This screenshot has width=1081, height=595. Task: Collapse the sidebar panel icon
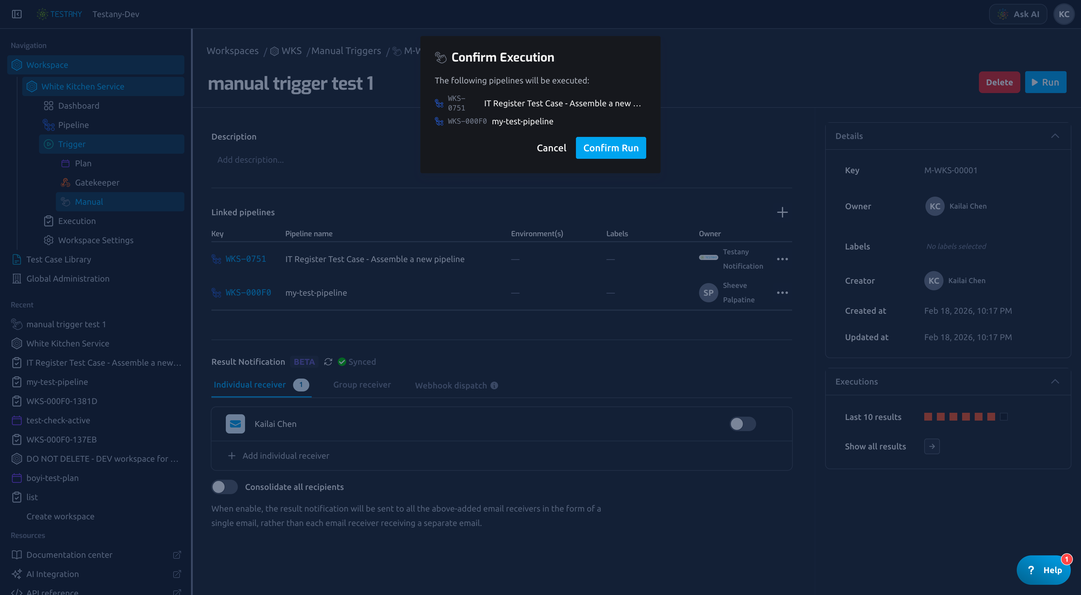[x=17, y=14]
